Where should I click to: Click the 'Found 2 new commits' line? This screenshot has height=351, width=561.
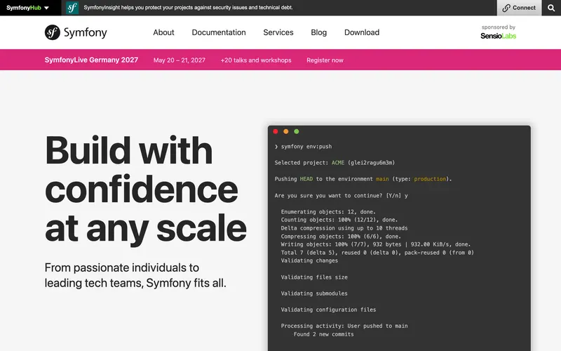pyautogui.click(x=323, y=334)
